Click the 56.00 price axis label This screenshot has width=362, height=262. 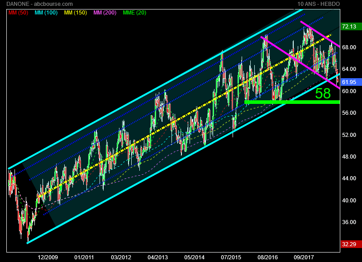pos(349,113)
